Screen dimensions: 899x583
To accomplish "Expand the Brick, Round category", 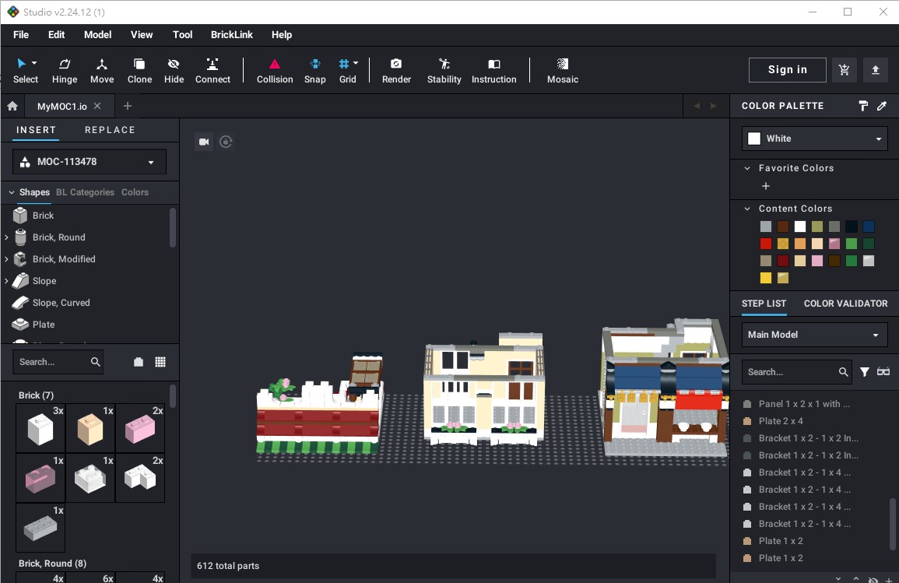I will pos(6,237).
